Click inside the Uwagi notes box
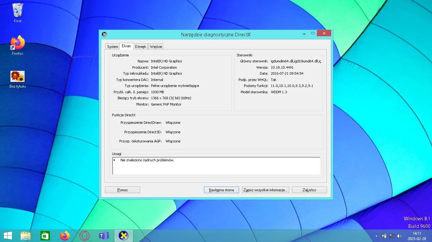 pyautogui.click(x=216, y=166)
